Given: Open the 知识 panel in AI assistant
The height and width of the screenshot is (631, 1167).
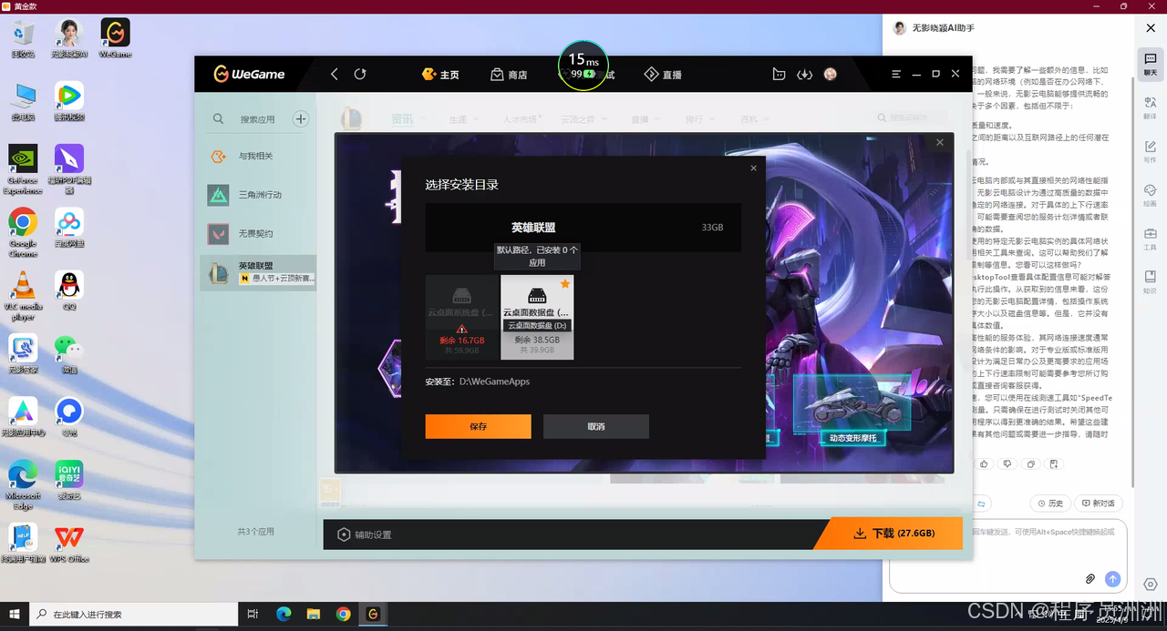Looking at the screenshot, I should pyautogui.click(x=1150, y=282).
